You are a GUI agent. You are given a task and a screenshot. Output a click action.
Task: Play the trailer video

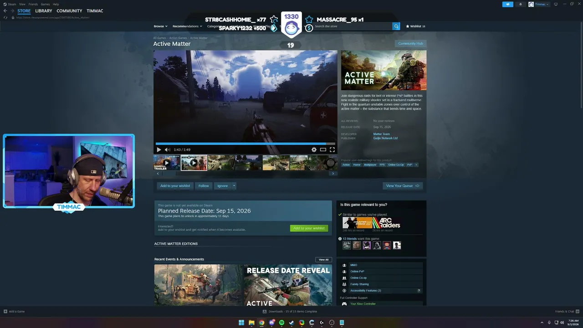[159, 149]
